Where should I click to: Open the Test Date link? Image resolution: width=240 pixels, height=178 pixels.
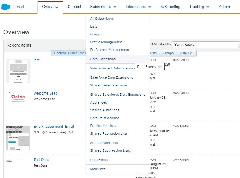coord(41,159)
